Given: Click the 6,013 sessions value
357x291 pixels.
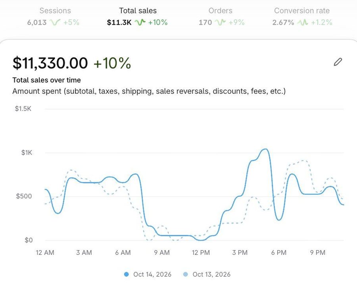Looking at the screenshot, I should pos(37,22).
